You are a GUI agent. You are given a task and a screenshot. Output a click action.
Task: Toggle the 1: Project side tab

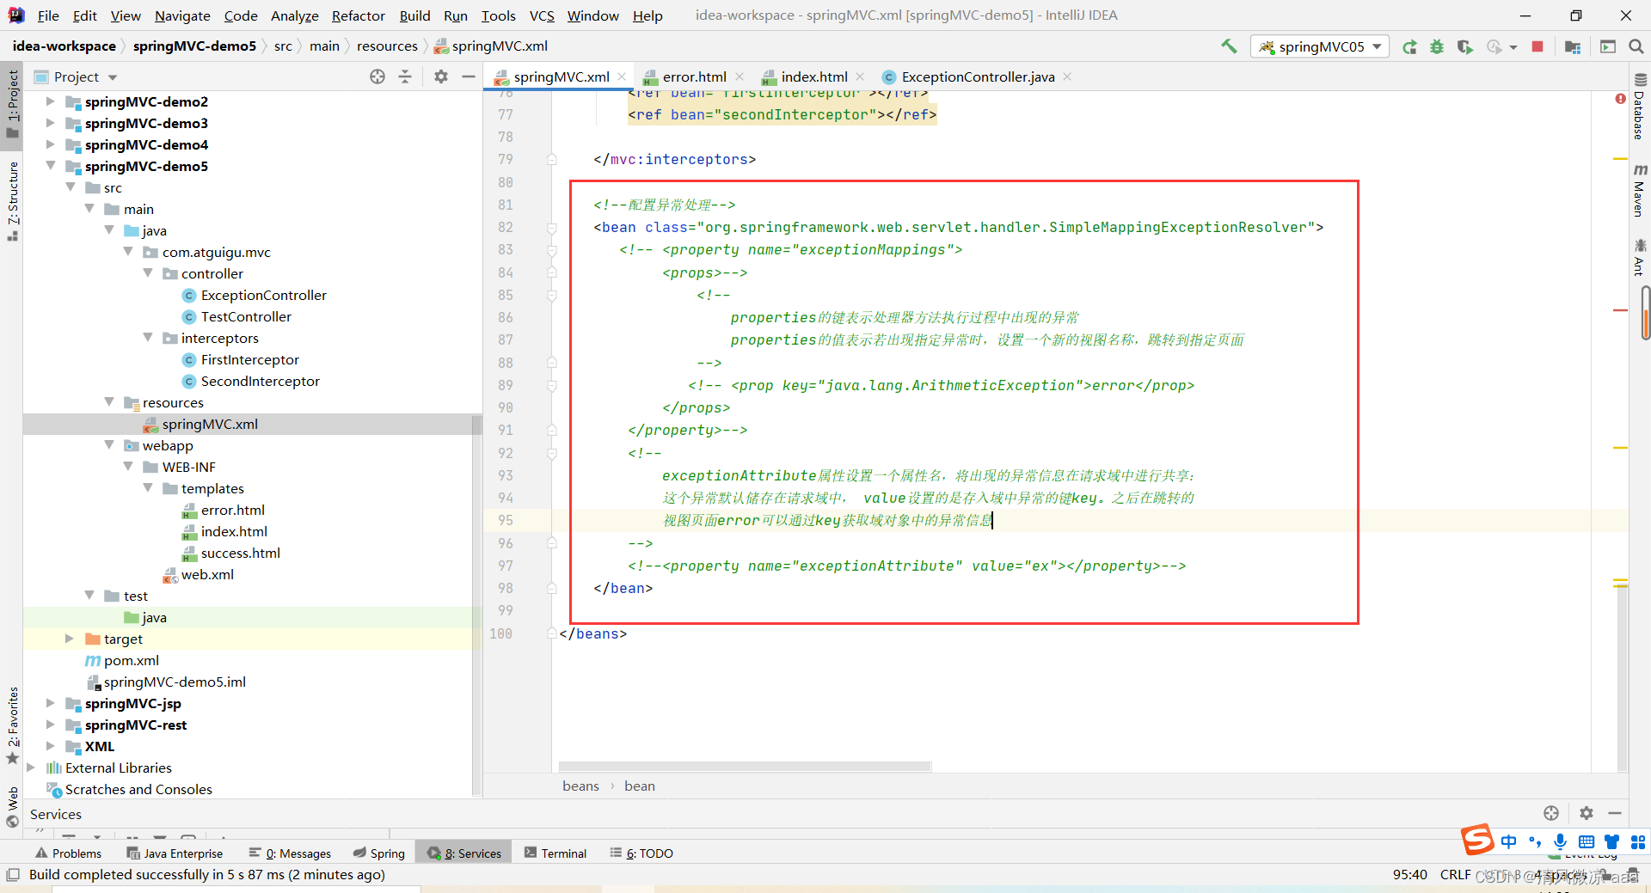[x=12, y=103]
